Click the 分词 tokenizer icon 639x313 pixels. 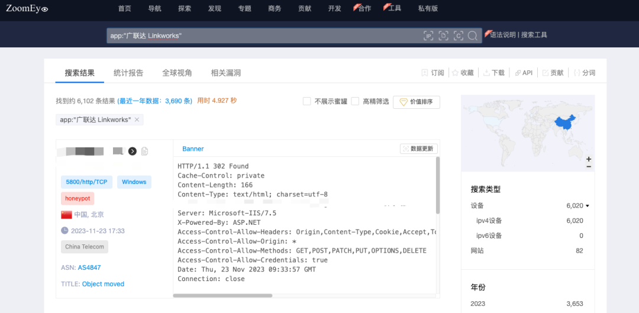pyautogui.click(x=577, y=73)
